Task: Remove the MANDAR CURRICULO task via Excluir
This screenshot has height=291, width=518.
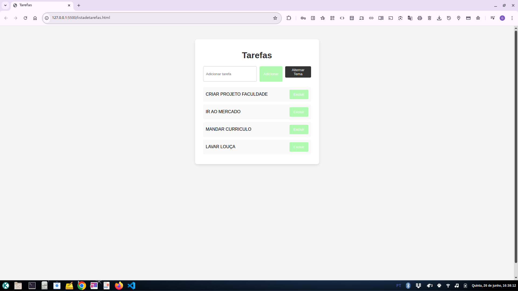Action: [299, 129]
